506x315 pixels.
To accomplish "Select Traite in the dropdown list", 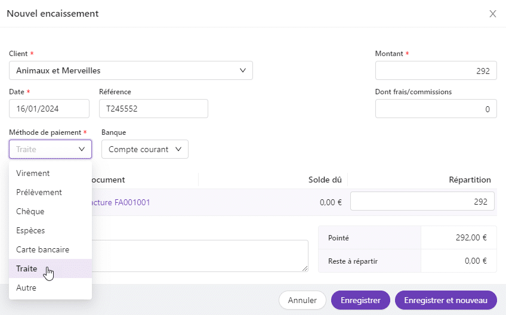I will [x=27, y=268].
